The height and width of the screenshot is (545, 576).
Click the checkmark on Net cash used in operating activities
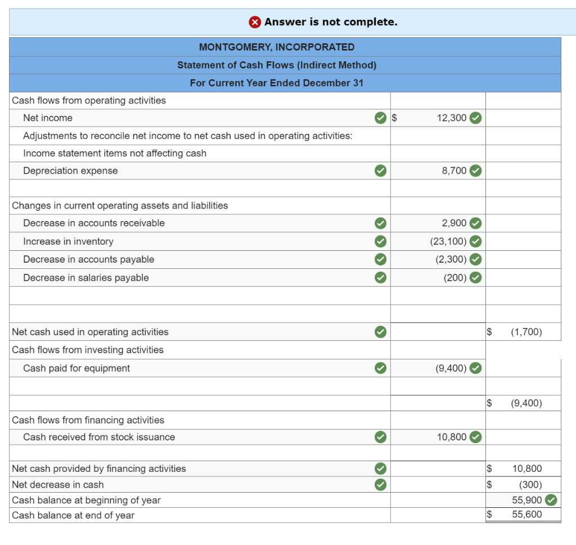[x=381, y=332]
